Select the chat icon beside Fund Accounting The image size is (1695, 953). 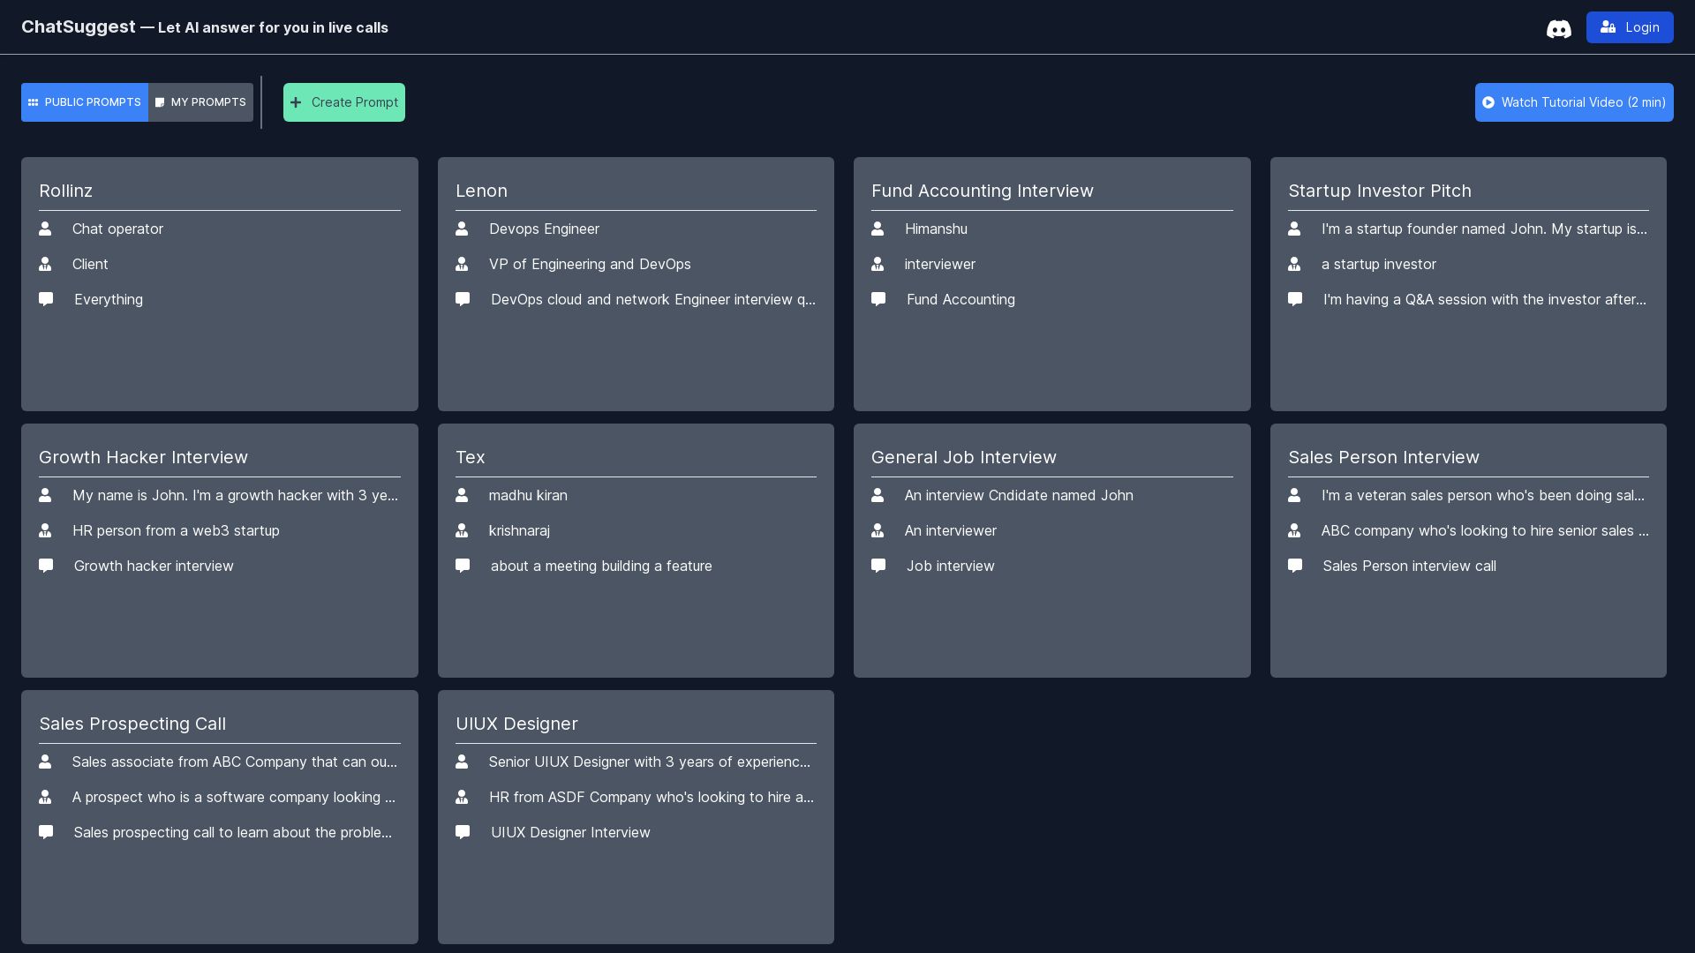(878, 299)
